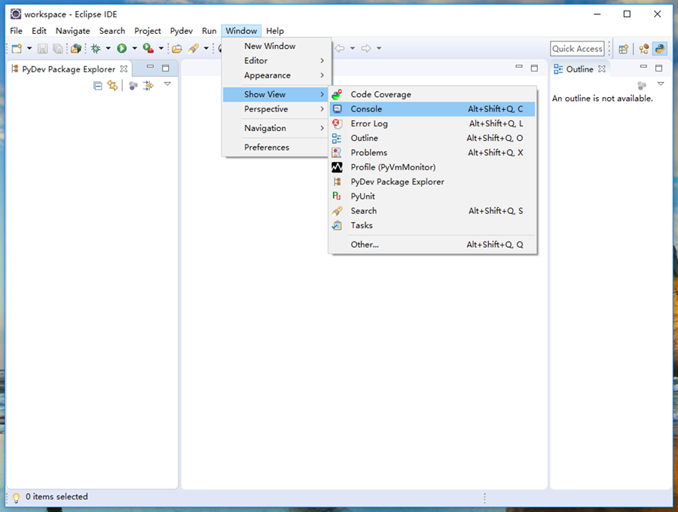Image resolution: width=678 pixels, height=512 pixels.
Task: Open the Pydev menu
Action: point(181,31)
